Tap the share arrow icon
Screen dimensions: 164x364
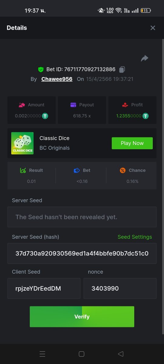click(145, 58)
